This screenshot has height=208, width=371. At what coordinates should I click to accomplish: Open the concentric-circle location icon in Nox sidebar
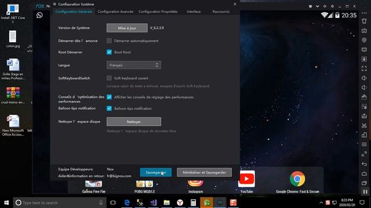(364, 40)
